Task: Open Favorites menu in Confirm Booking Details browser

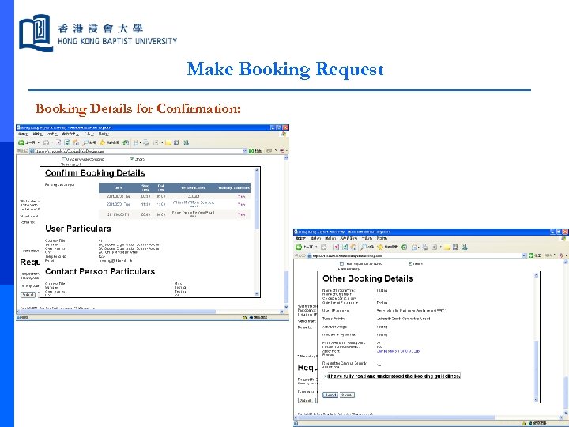Action: point(70,134)
